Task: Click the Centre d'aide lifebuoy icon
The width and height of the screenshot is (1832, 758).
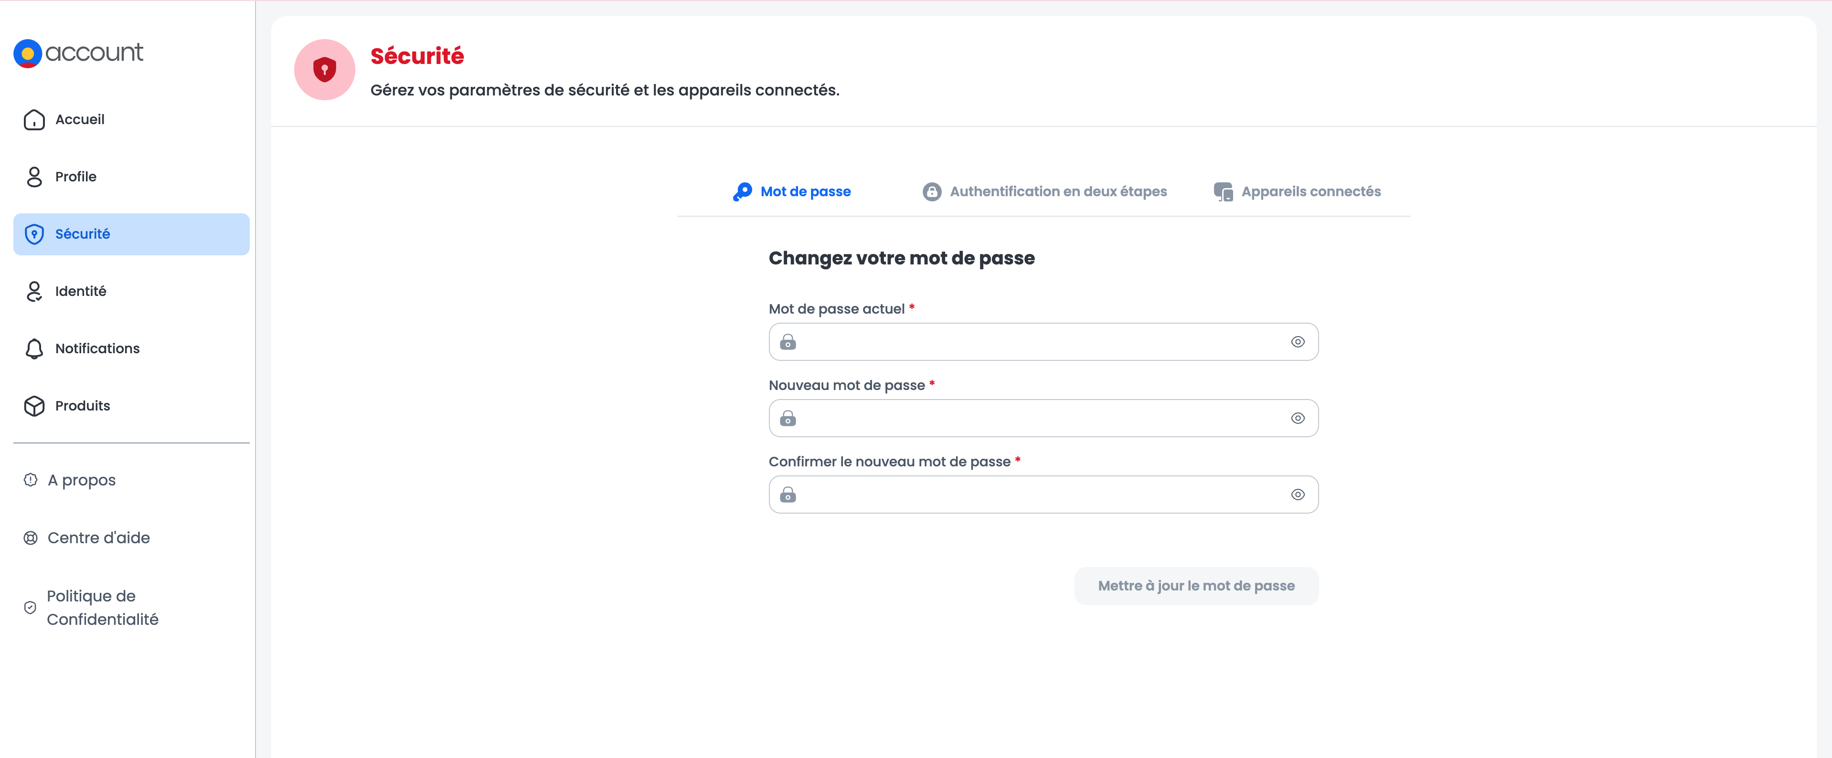Action: [x=31, y=538]
